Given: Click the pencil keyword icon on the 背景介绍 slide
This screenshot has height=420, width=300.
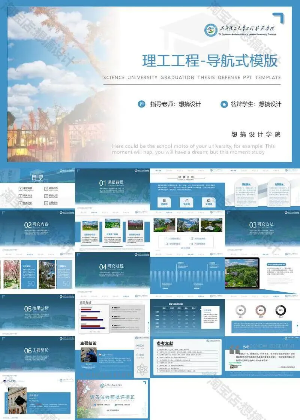Looking at the screenshot, I should point(186,200).
